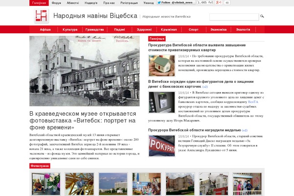Open the Падзеі category tab

(x=120, y=29)
